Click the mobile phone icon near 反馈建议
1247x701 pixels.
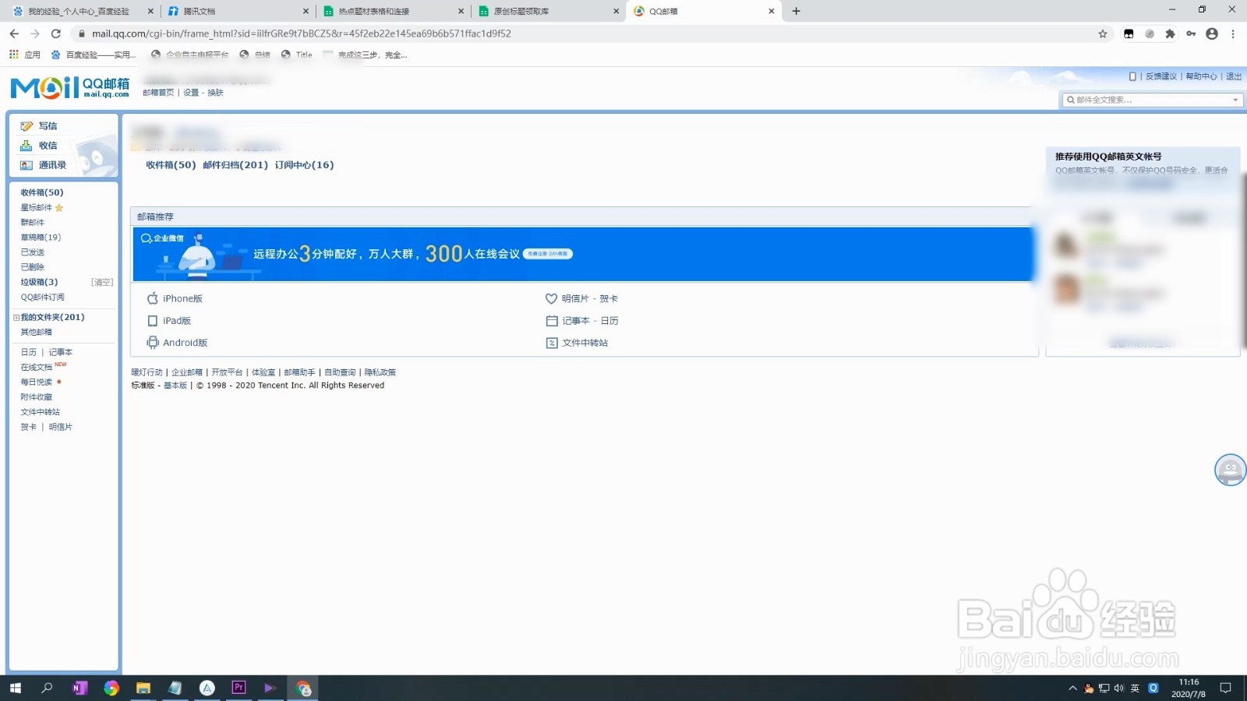tap(1132, 76)
